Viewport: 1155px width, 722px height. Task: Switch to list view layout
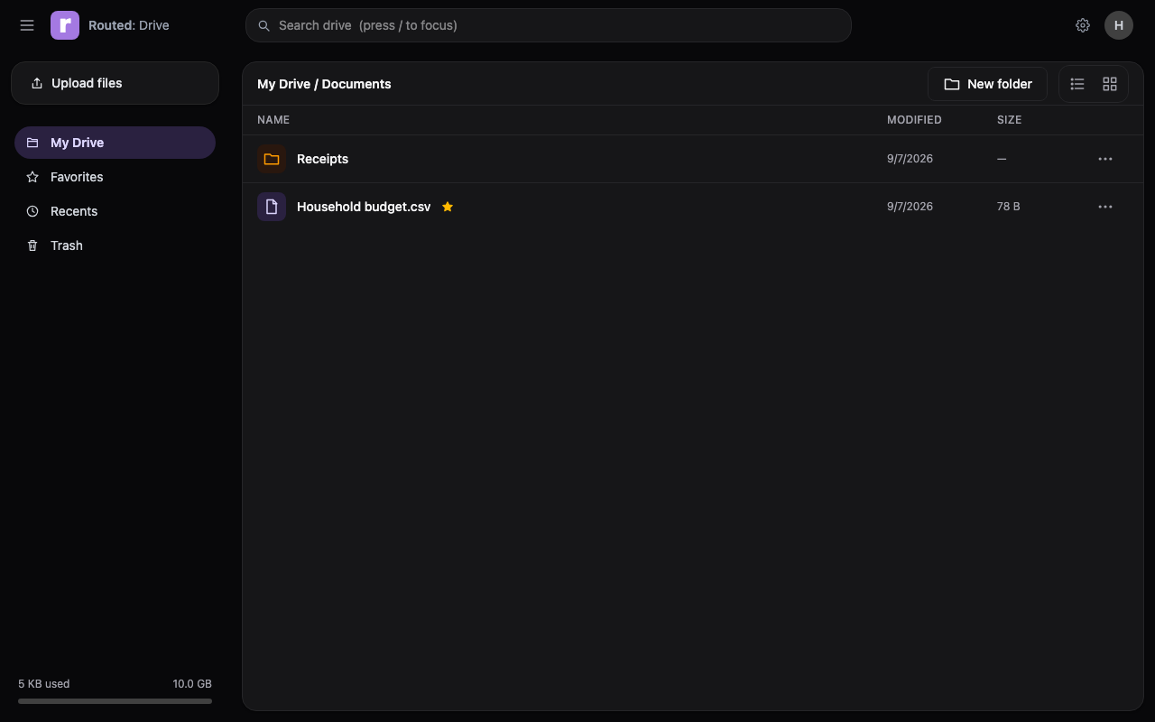coord(1077,84)
